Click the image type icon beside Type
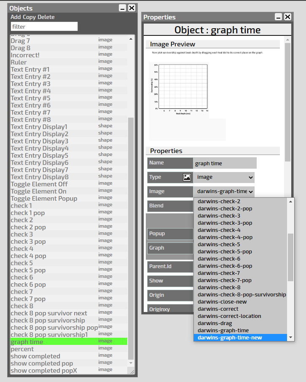 [187, 177]
